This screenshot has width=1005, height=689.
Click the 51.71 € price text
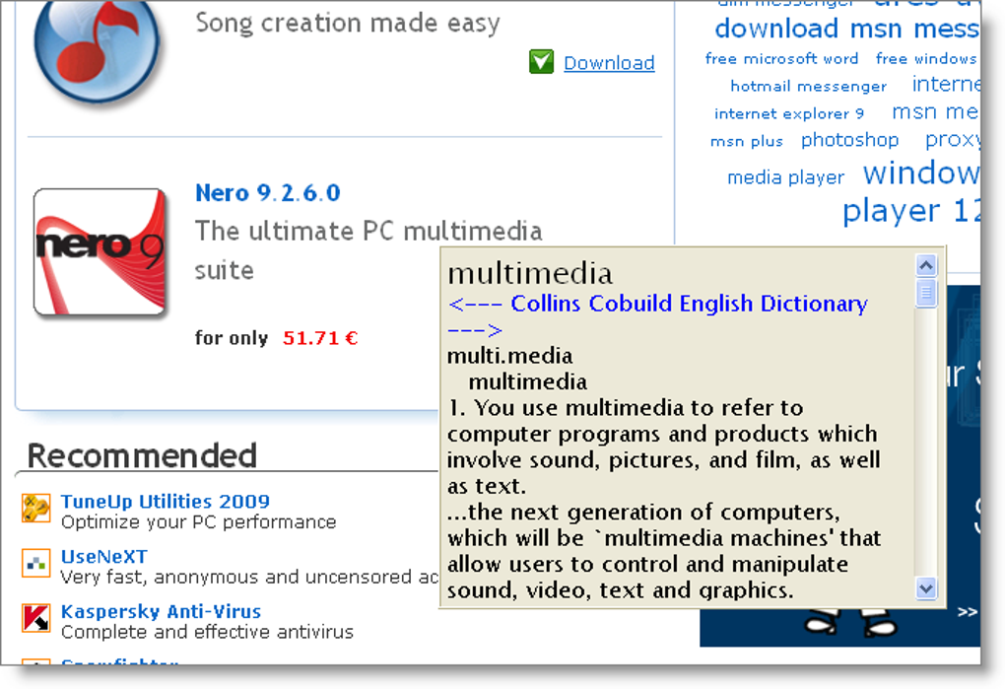(320, 338)
